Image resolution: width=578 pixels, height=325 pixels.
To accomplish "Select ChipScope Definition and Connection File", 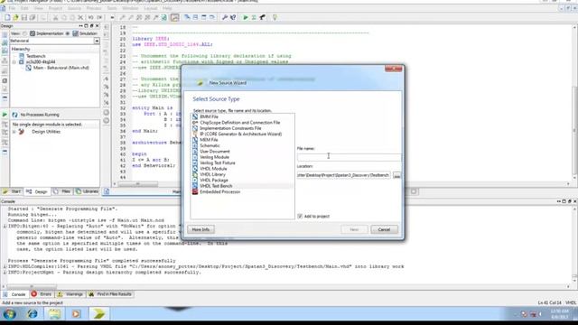I will (x=239, y=123).
